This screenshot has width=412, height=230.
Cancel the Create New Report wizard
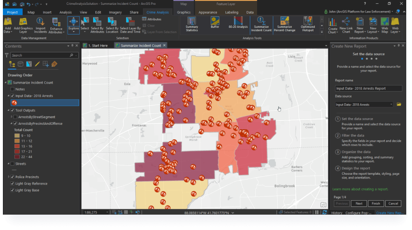coord(393,204)
